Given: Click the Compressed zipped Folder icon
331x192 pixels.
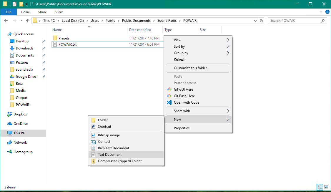Looking at the screenshot, I should pos(93,161).
